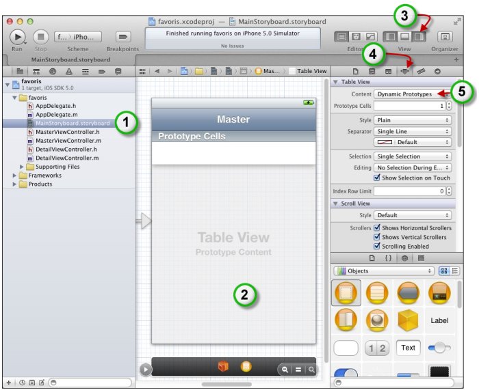Click the Index Row Limit field
The height and width of the screenshot is (390, 479).
point(410,191)
